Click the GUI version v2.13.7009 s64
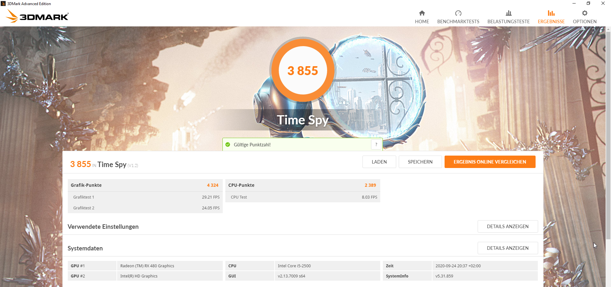The image size is (611, 287). click(x=327, y=276)
